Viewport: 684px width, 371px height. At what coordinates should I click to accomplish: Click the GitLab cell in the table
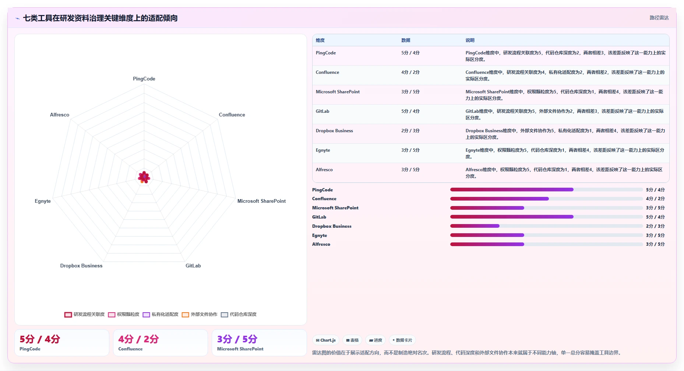point(322,111)
